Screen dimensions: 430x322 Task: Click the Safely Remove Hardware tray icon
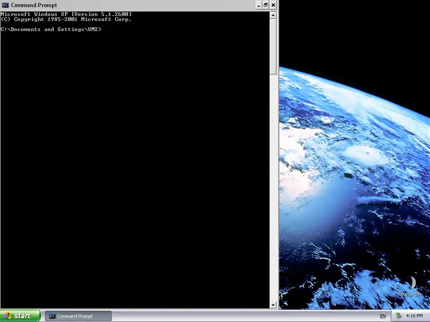point(399,316)
